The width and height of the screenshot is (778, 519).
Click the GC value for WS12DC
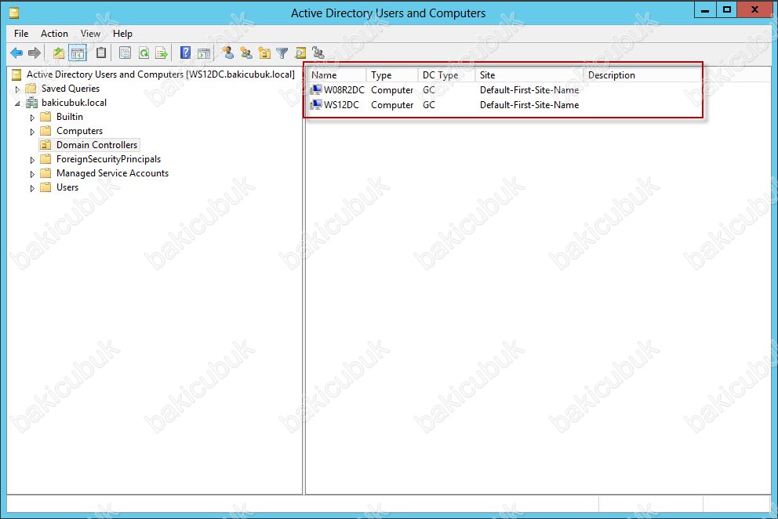[429, 105]
